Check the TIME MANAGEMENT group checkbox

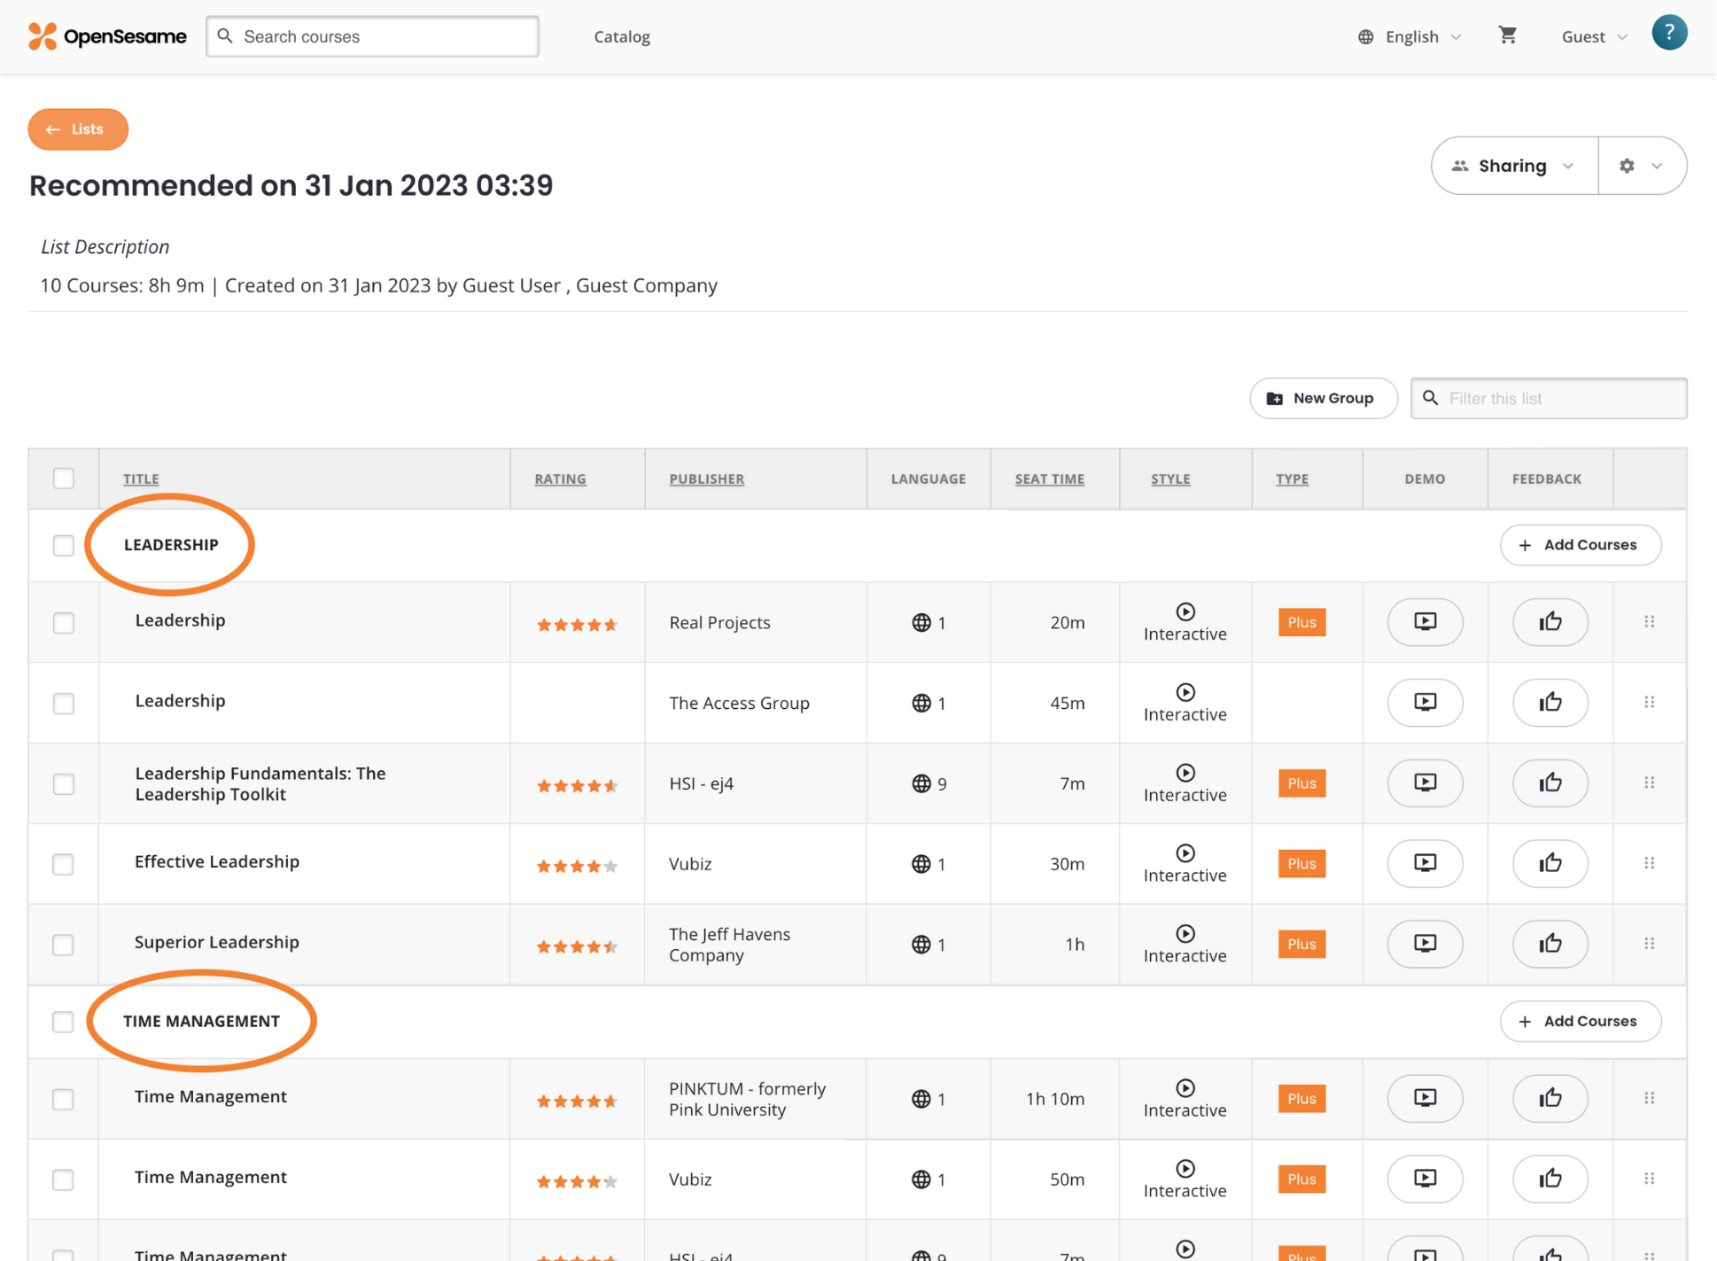(64, 1022)
